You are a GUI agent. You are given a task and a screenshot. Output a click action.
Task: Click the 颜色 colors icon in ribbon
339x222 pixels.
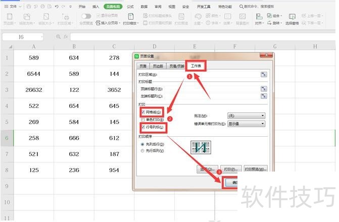208,16
